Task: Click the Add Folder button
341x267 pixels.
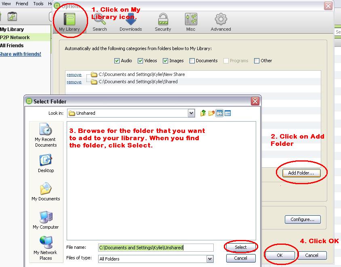Action: (x=301, y=173)
